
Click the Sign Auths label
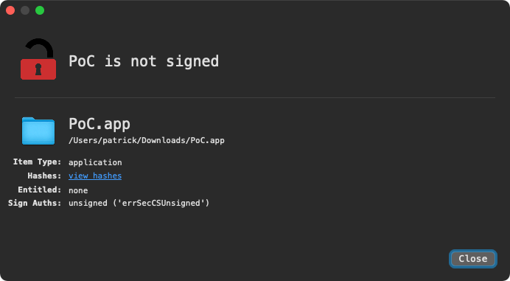point(35,203)
